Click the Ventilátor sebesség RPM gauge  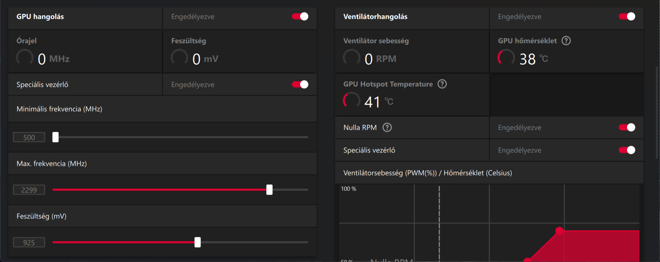pos(352,58)
